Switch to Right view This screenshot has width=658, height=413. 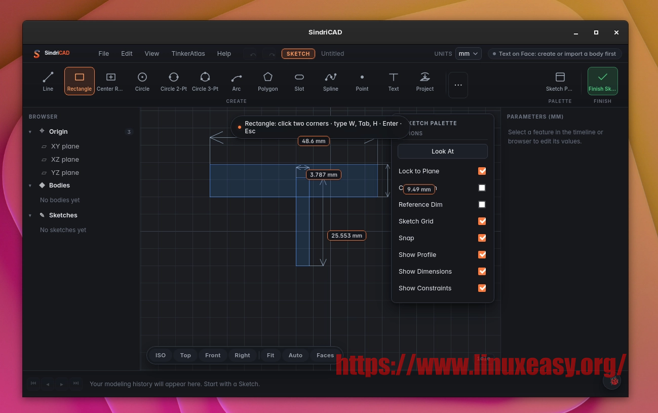242,355
